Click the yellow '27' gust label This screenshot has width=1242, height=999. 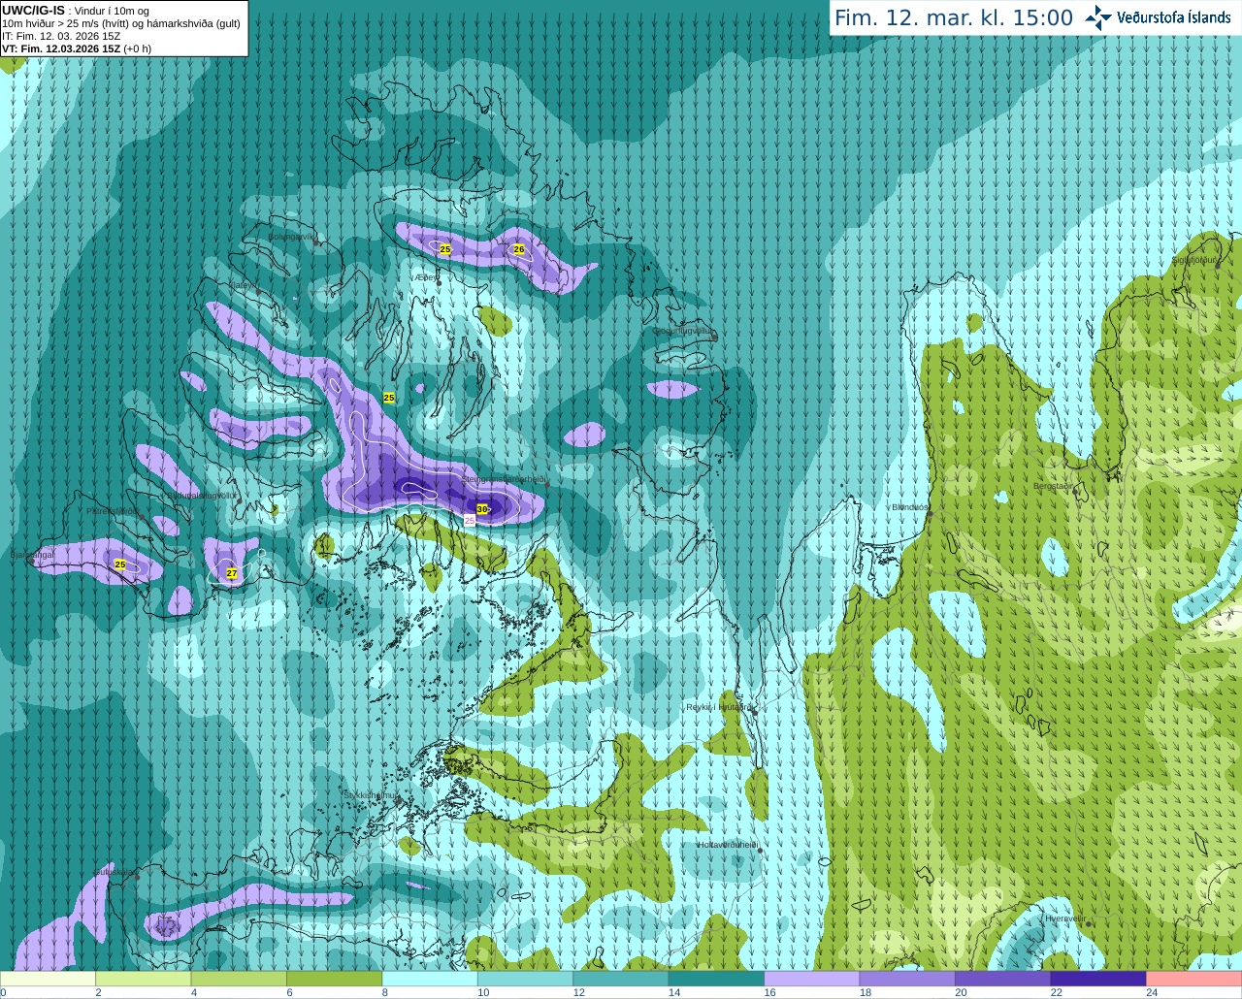point(232,573)
